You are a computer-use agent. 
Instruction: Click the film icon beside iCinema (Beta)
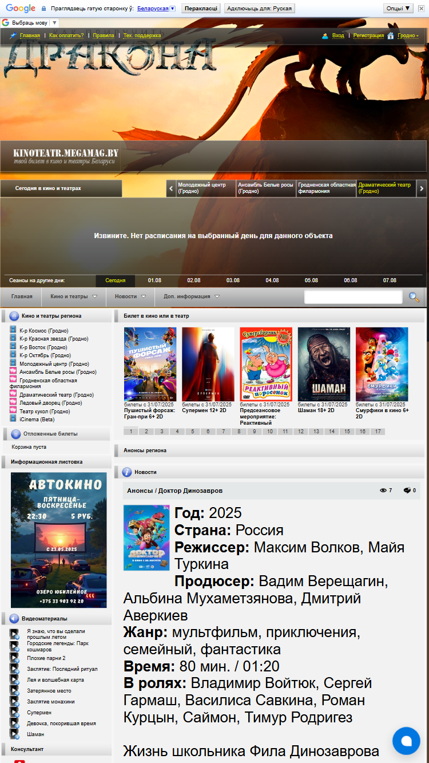coord(13,419)
